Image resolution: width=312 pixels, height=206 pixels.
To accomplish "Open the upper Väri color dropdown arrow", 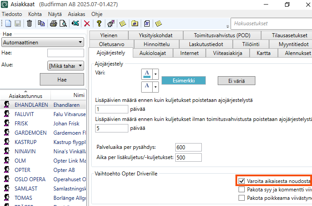I will (x=155, y=74).
